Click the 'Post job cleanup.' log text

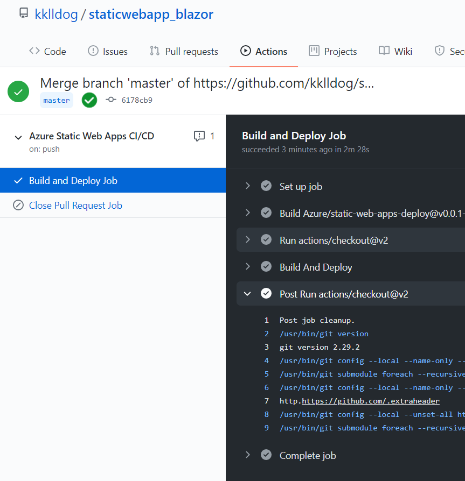[317, 320]
